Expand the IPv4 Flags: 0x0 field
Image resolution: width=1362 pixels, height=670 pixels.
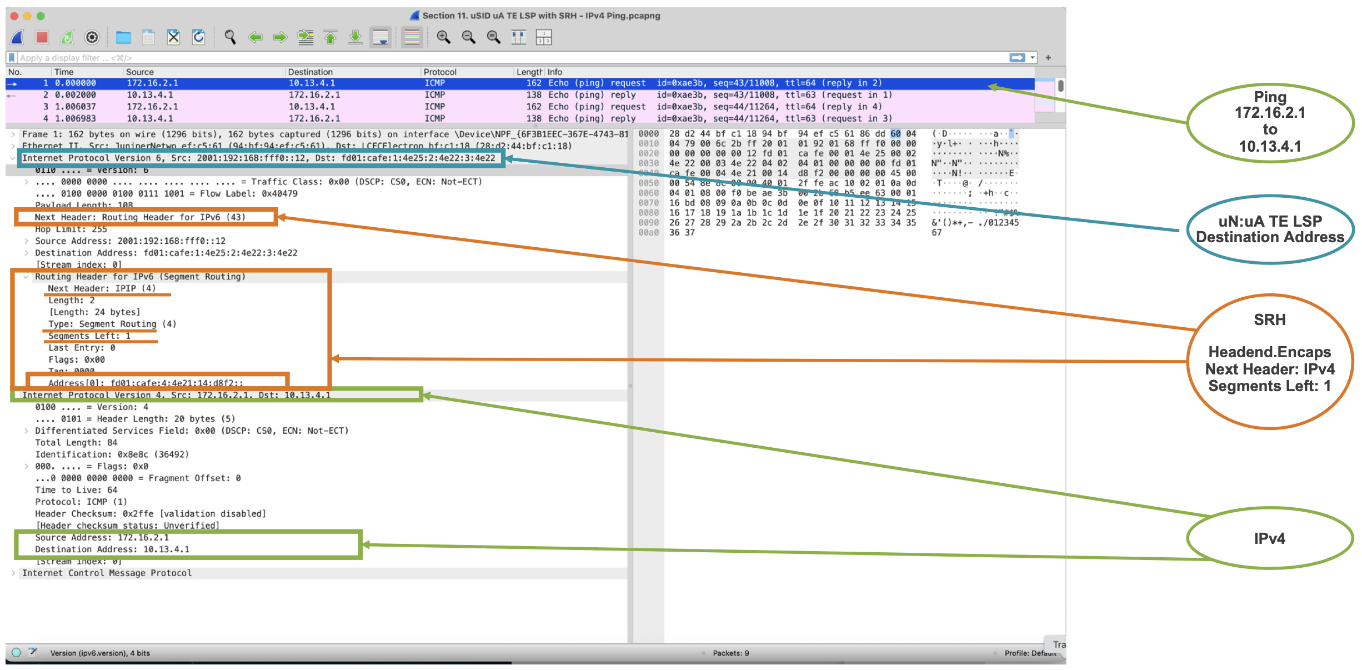tap(26, 466)
